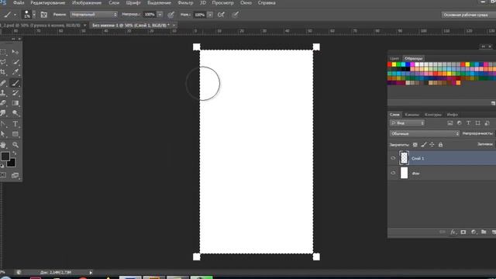This screenshot has height=279, width=496.
Task: Click the background color swatch
Action: click(12, 164)
